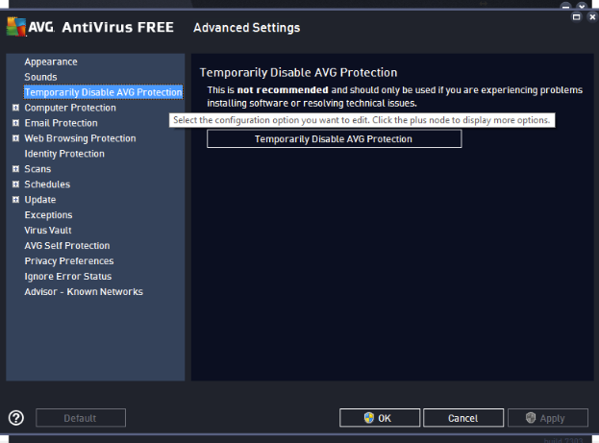Viewport: 599px width, 443px height.
Task: Expand the Email Protection node
Action: coord(15,123)
